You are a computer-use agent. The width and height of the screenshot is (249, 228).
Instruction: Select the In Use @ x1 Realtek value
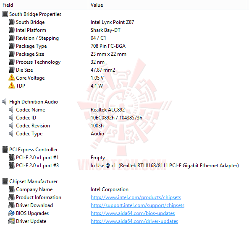click(165, 166)
